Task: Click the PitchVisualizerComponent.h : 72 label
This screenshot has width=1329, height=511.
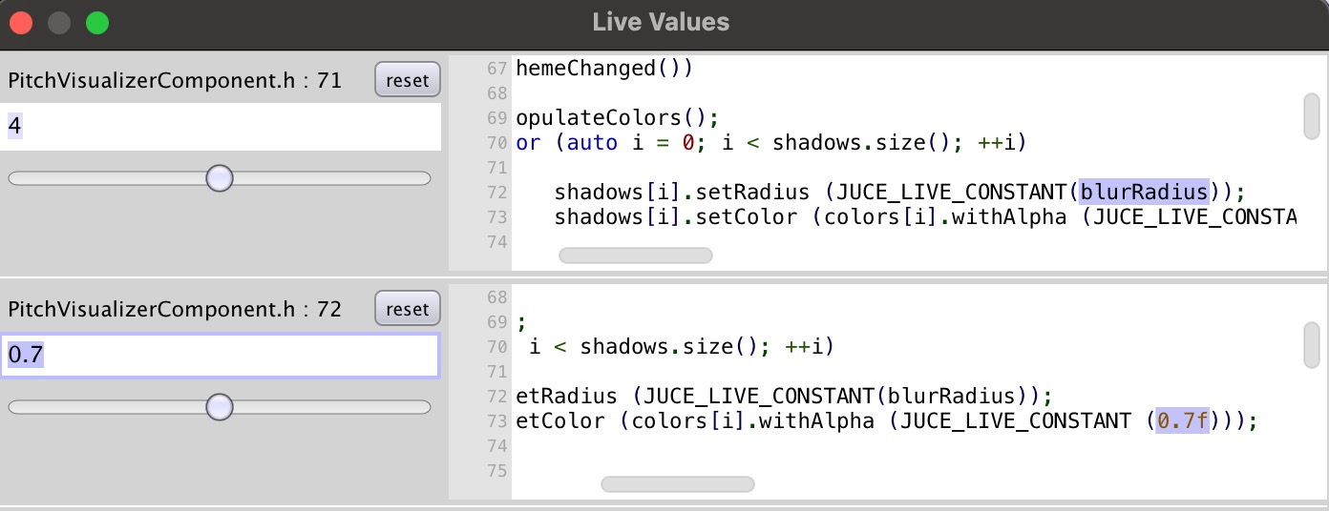Action: tap(175, 310)
